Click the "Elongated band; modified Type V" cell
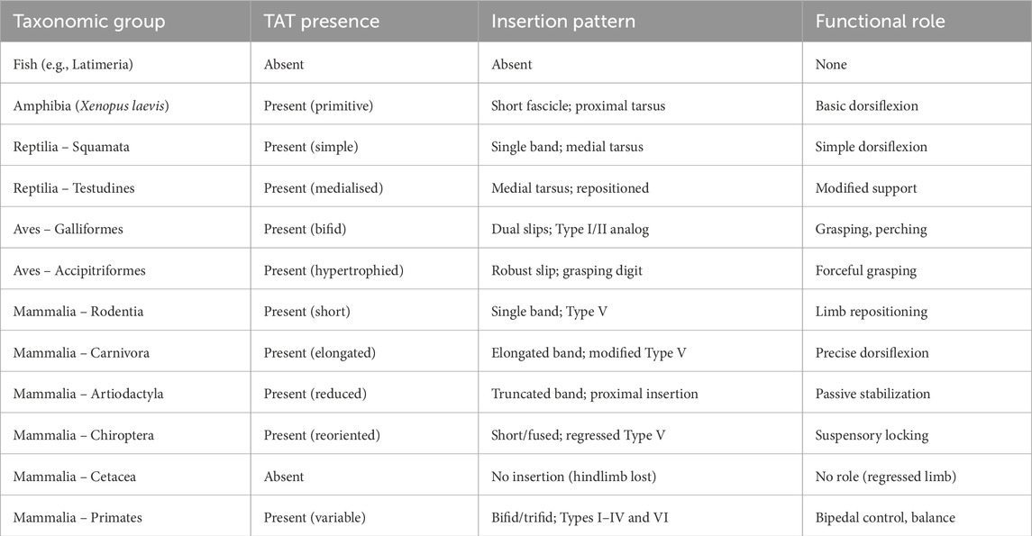Viewport: 1032px width, 536px height. coord(589,353)
